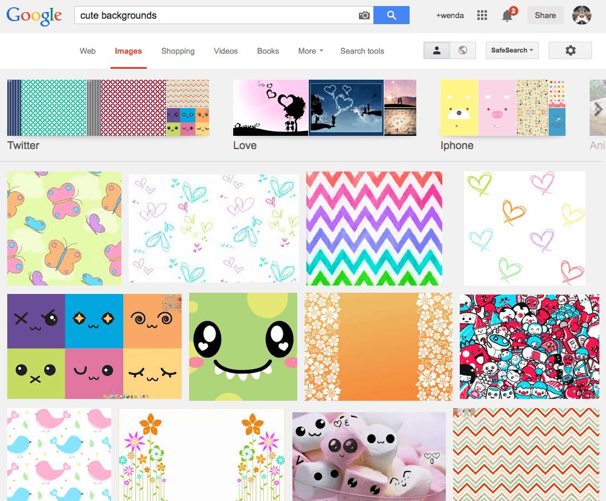
Task: Toggle personal results person icon
Action: point(437,50)
